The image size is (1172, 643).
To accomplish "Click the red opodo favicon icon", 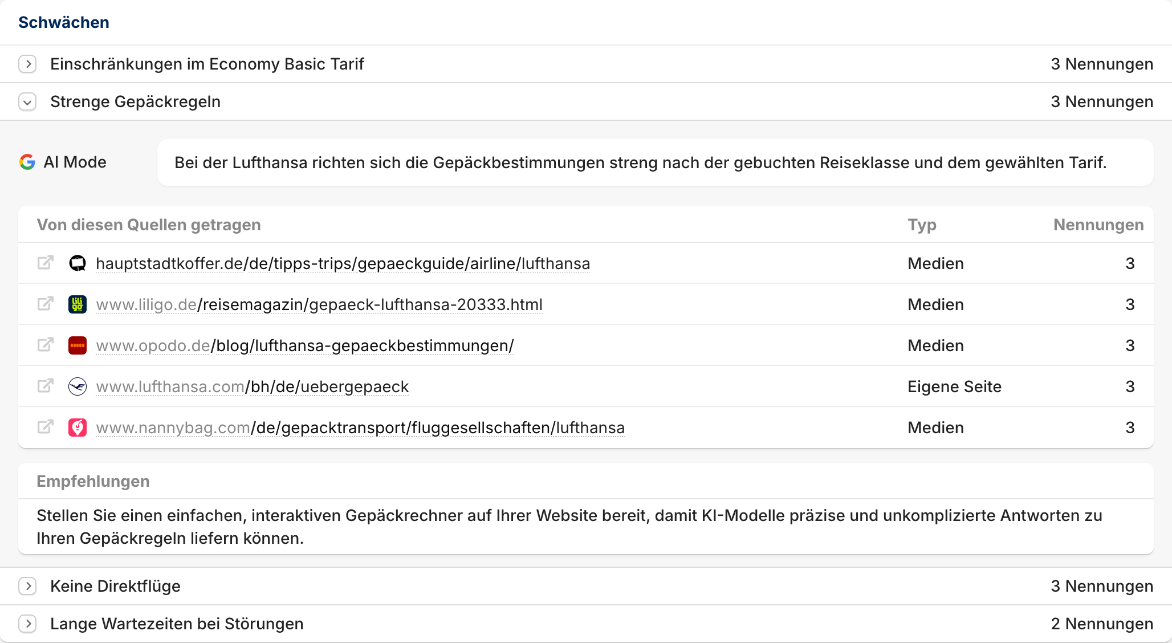I will click(x=78, y=345).
